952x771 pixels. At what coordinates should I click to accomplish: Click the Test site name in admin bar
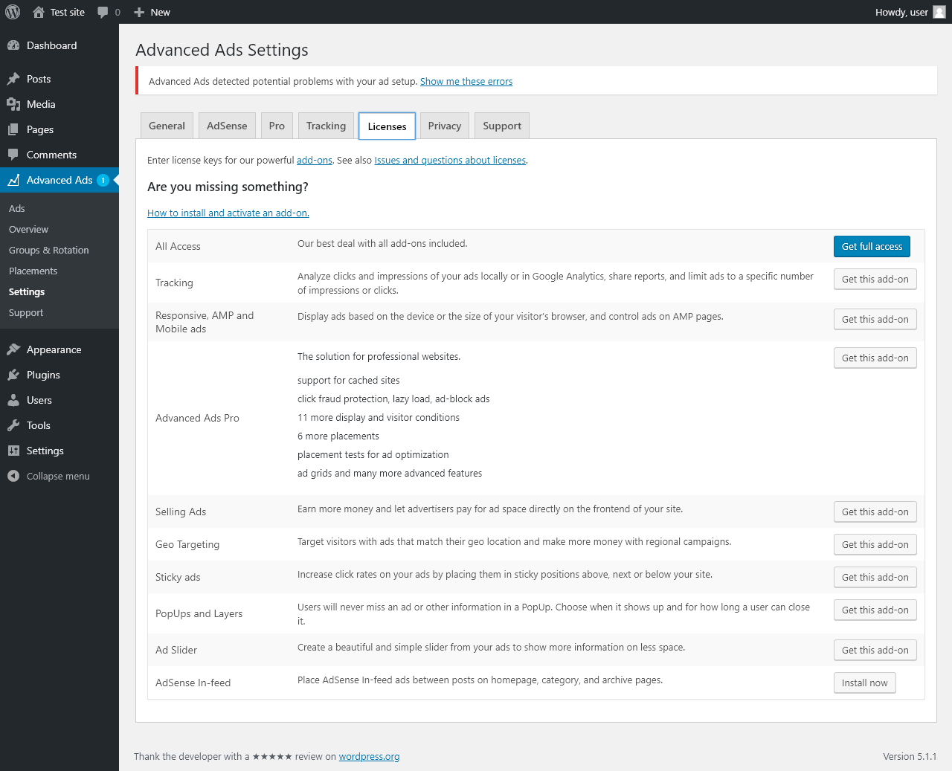68,12
